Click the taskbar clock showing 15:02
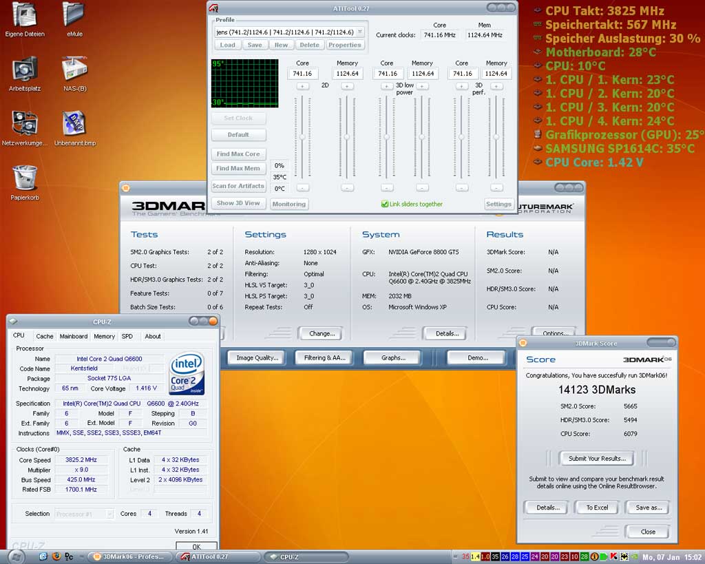 click(x=672, y=557)
